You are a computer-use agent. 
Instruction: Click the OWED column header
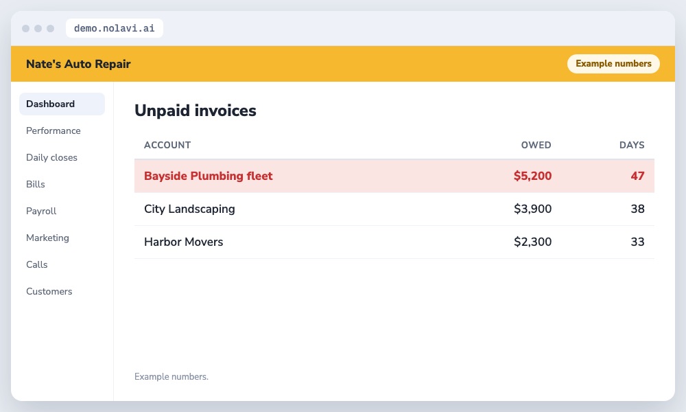pos(536,145)
